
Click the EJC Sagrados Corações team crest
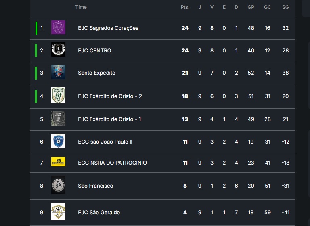pos(58,27)
